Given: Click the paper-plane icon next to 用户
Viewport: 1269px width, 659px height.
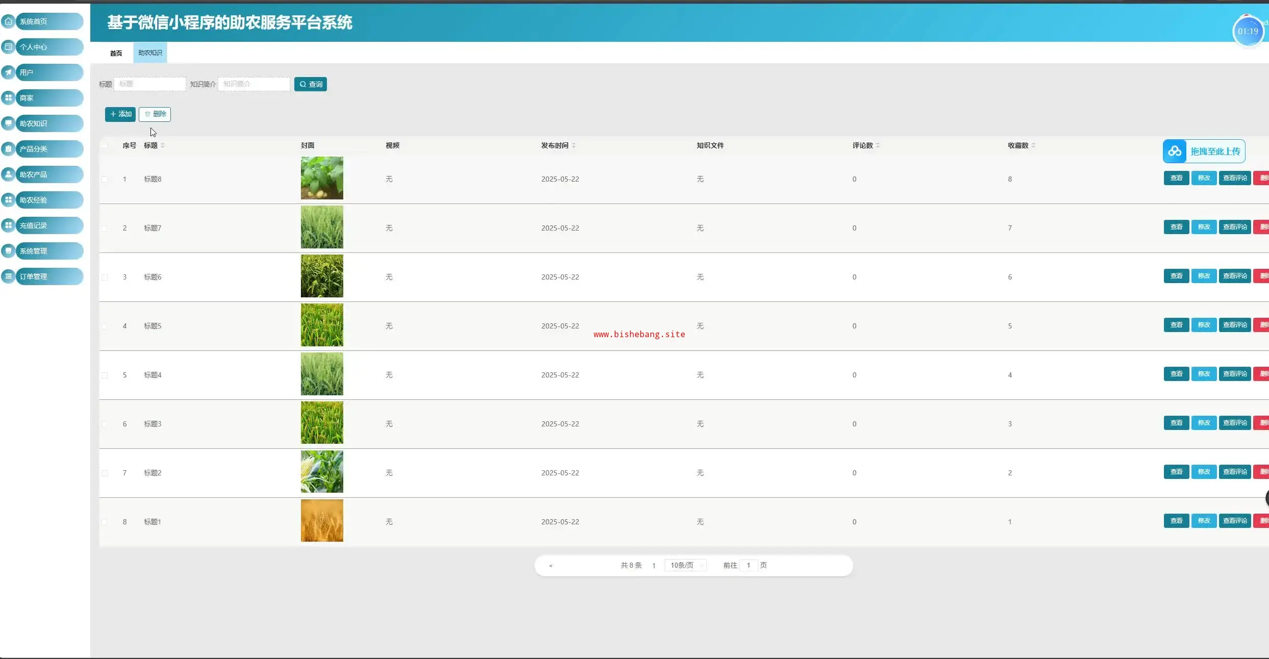Looking at the screenshot, I should click(8, 72).
